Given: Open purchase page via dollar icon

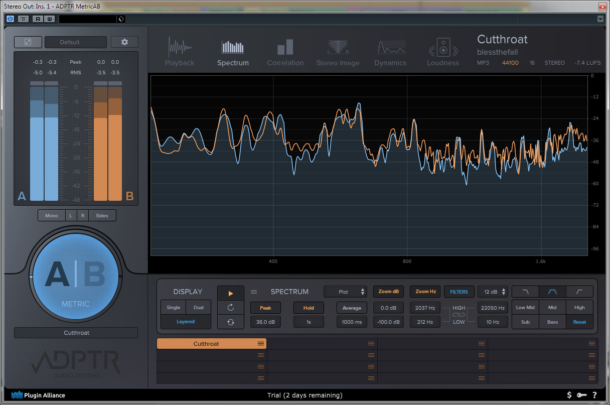Looking at the screenshot, I should point(569,395).
